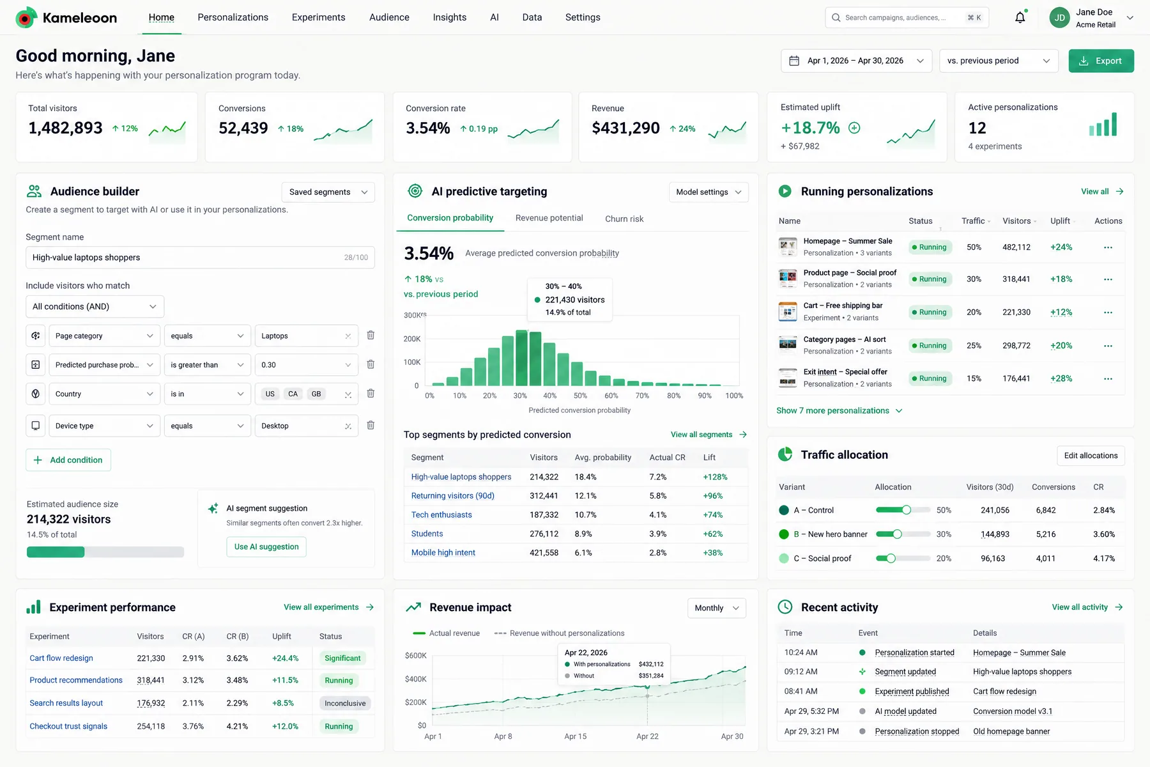The width and height of the screenshot is (1150, 767).
Task: Open actions menu for Homepage – Summer Sale
Action: (x=1108, y=247)
